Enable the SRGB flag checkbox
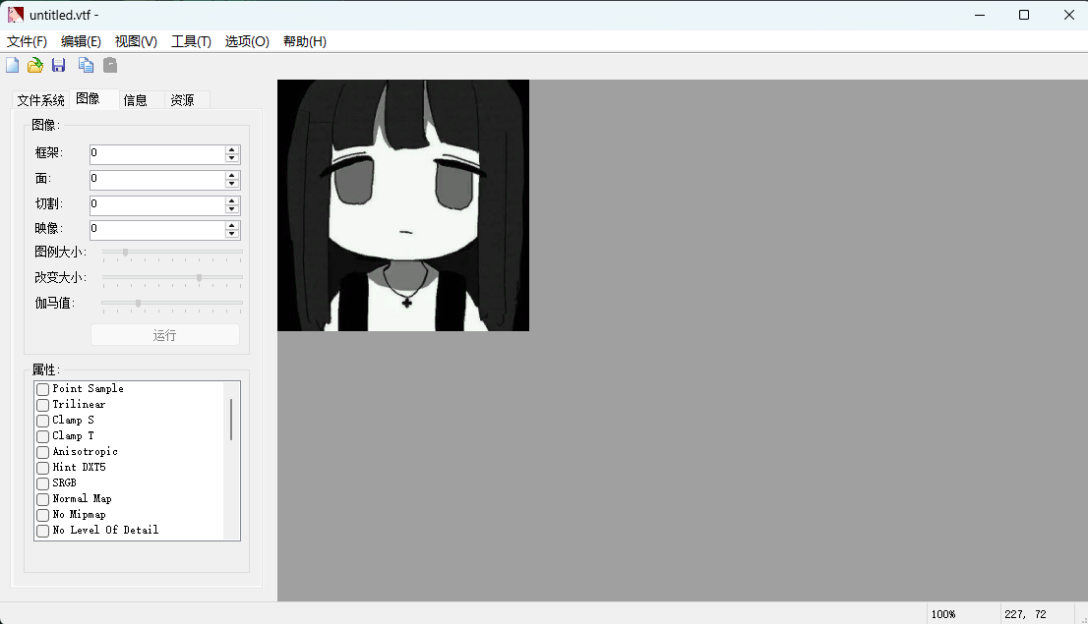The height and width of the screenshot is (624, 1088). point(42,483)
